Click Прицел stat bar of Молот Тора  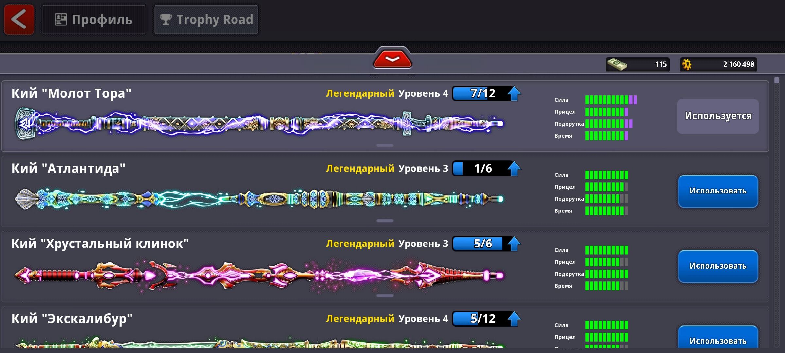[x=607, y=112]
